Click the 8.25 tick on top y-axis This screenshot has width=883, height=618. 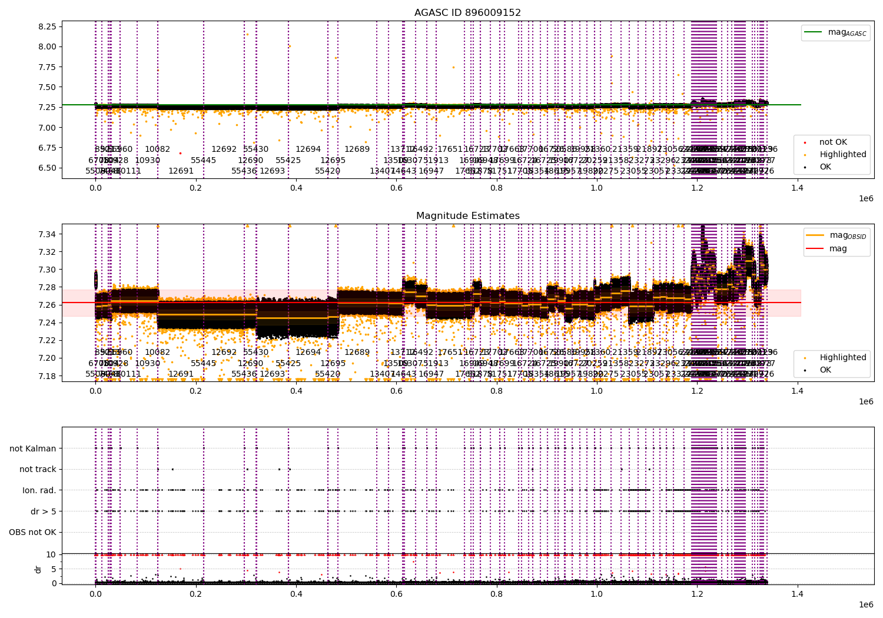click(x=47, y=26)
